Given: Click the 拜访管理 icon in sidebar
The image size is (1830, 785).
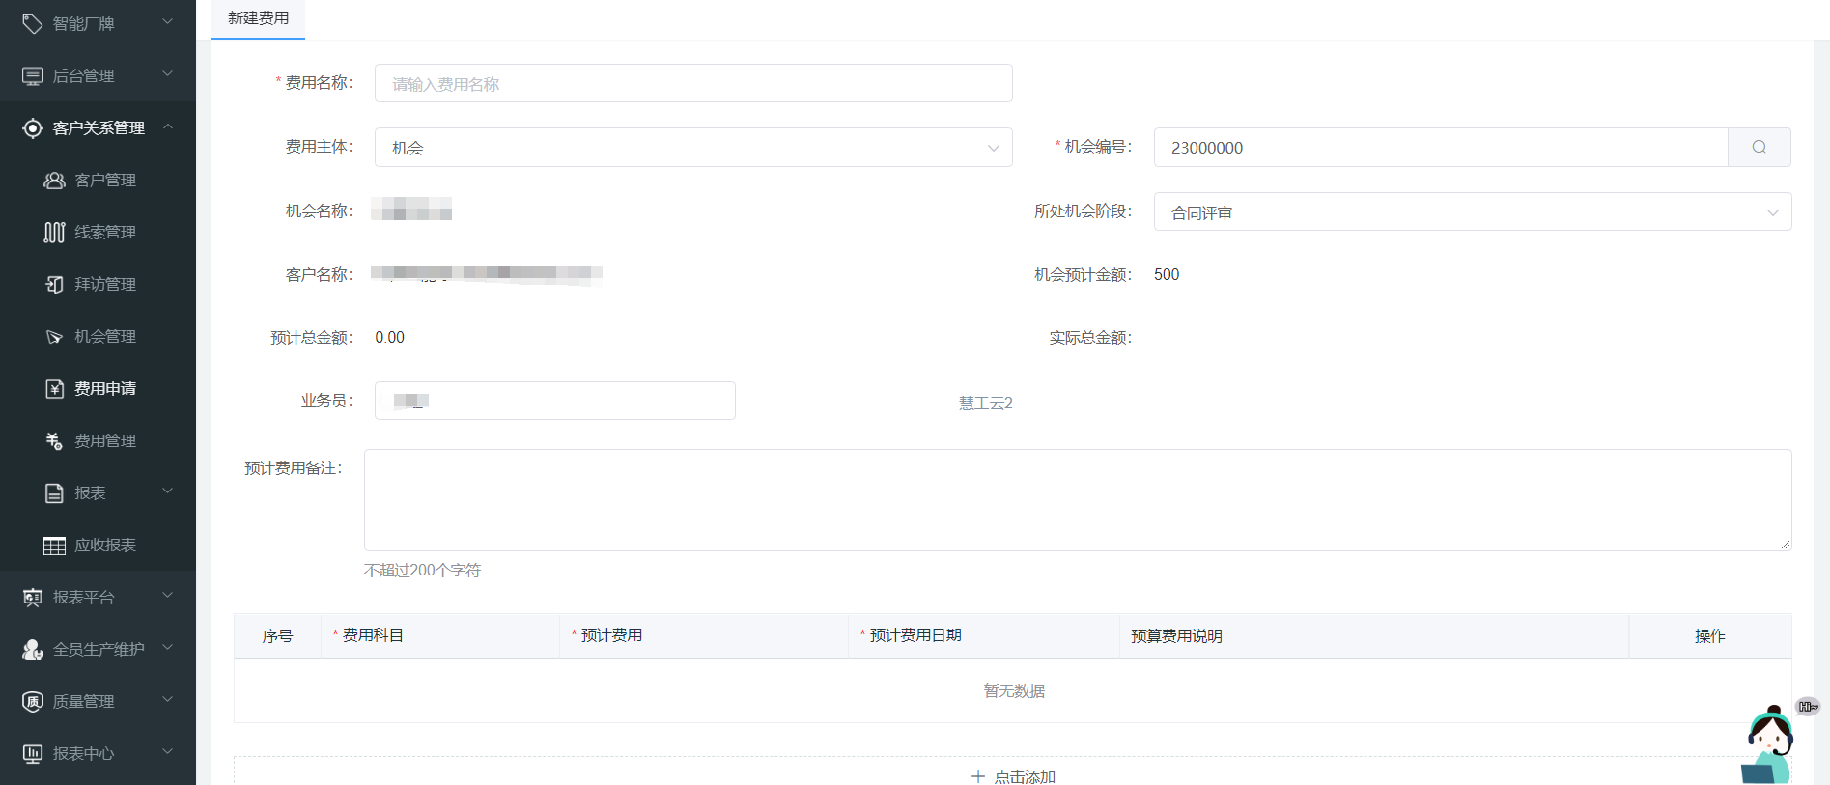Looking at the screenshot, I should (54, 285).
